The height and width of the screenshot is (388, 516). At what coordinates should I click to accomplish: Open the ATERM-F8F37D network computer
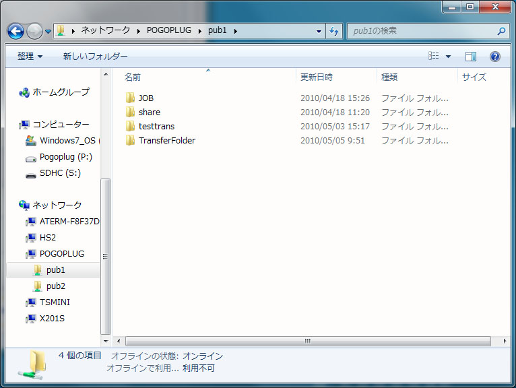click(69, 222)
